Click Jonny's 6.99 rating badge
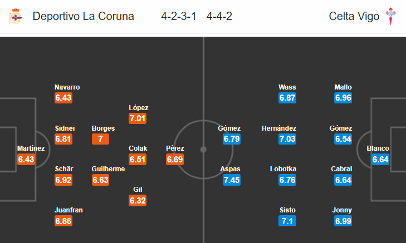The height and width of the screenshot is (243, 406). click(x=343, y=221)
